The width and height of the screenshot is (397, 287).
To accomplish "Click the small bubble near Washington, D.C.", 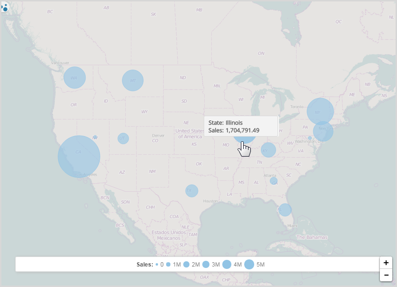I will tap(310, 138).
